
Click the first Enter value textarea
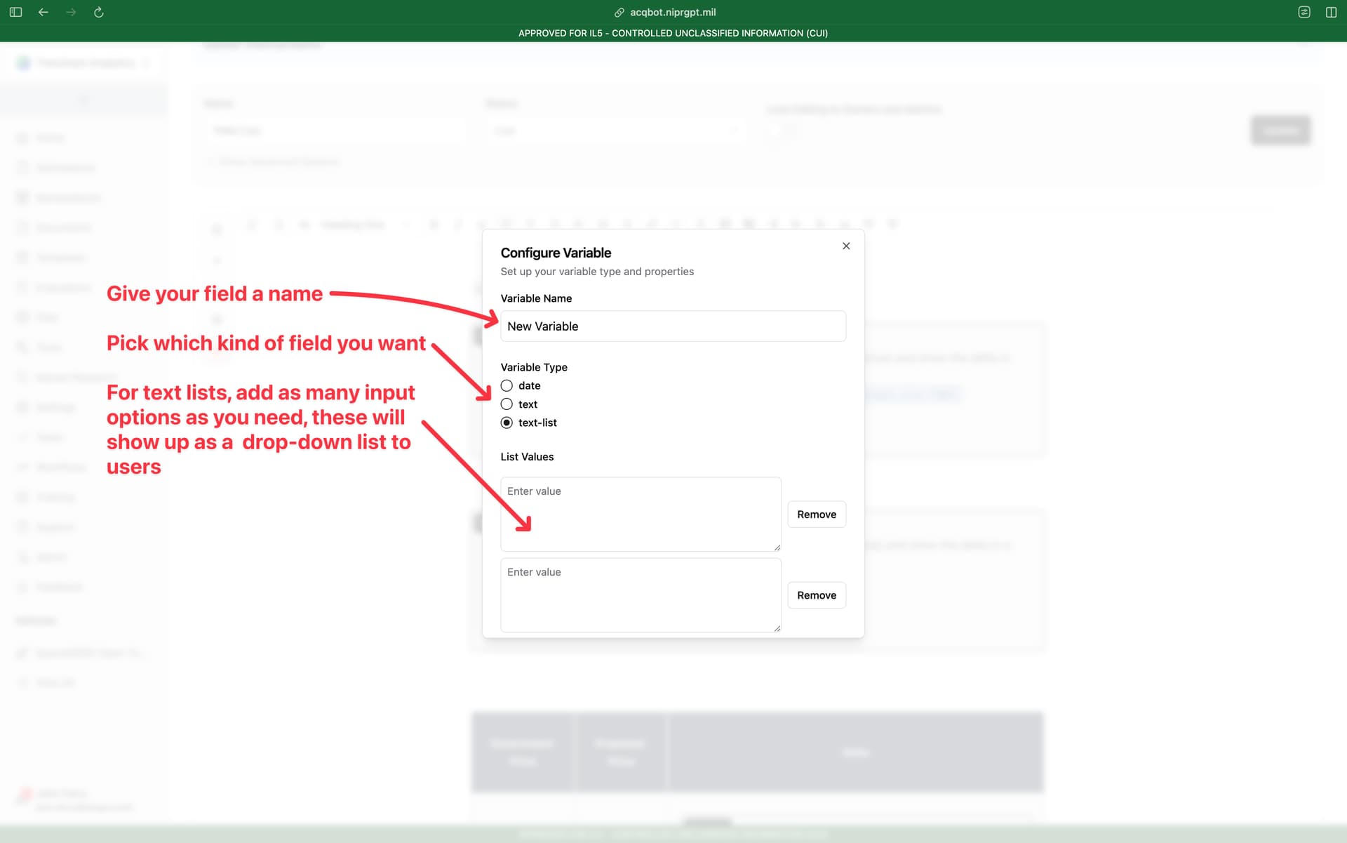(641, 514)
